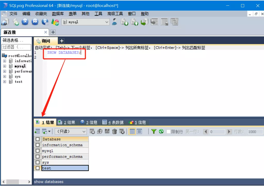Open the schema synchronization icon

tap(154, 22)
